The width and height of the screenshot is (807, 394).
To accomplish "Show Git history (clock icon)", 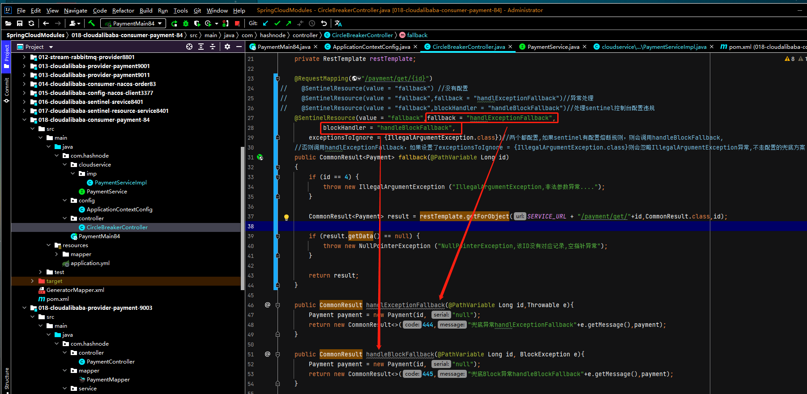I will (312, 23).
